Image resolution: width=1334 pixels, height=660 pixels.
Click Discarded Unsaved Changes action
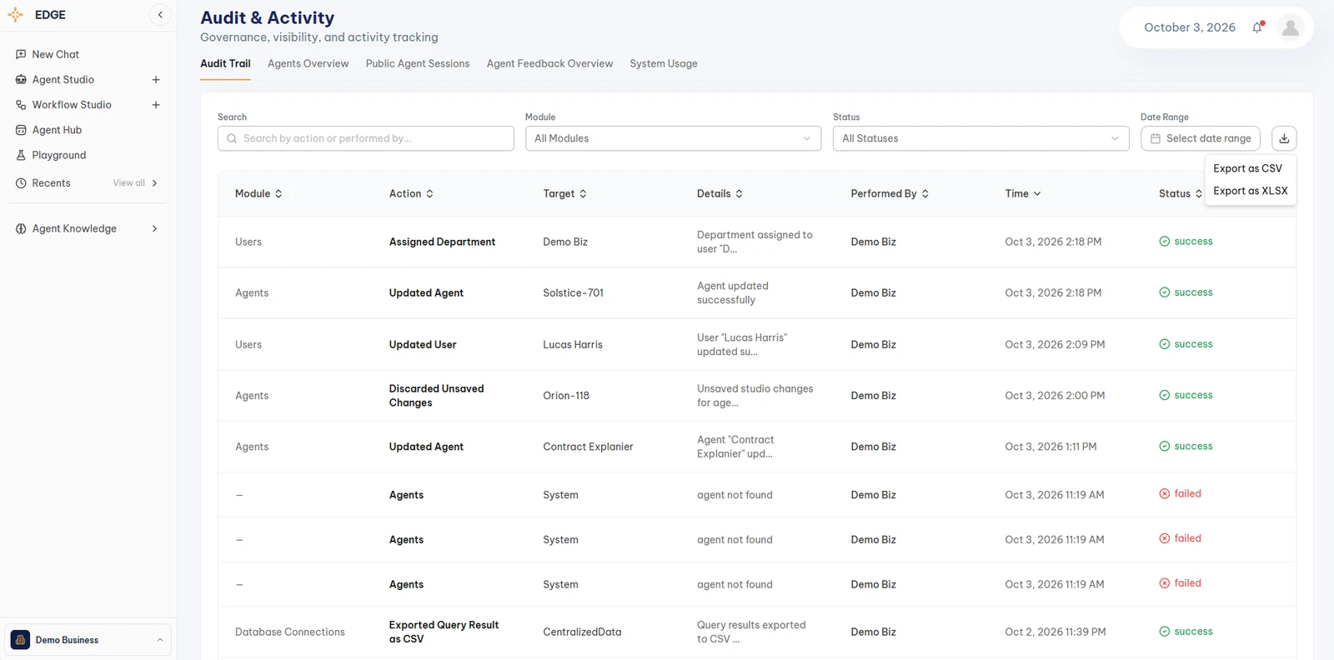[x=436, y=396]
